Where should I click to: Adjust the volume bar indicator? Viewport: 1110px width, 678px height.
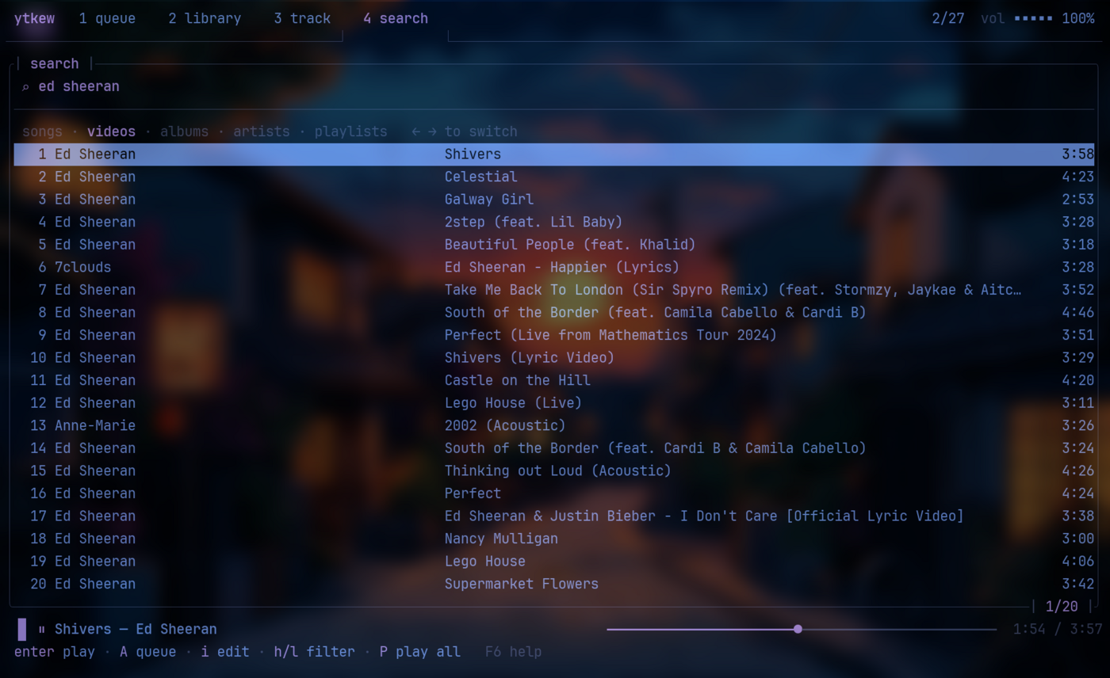point(1033,18)
